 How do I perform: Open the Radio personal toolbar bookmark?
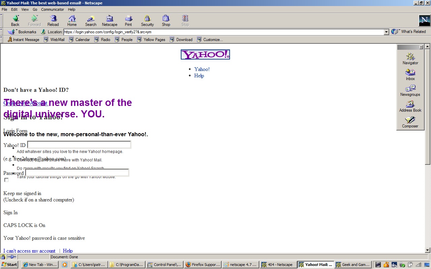(102, 40)
